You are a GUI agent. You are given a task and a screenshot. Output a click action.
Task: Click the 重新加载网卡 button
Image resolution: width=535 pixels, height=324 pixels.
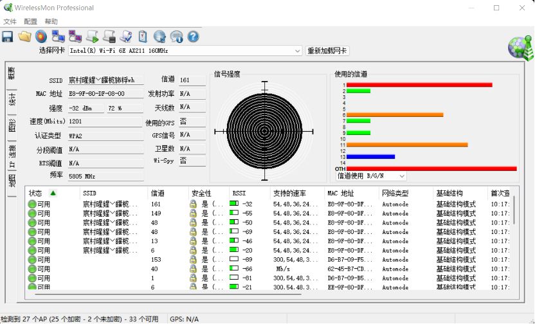pos(327,51)
